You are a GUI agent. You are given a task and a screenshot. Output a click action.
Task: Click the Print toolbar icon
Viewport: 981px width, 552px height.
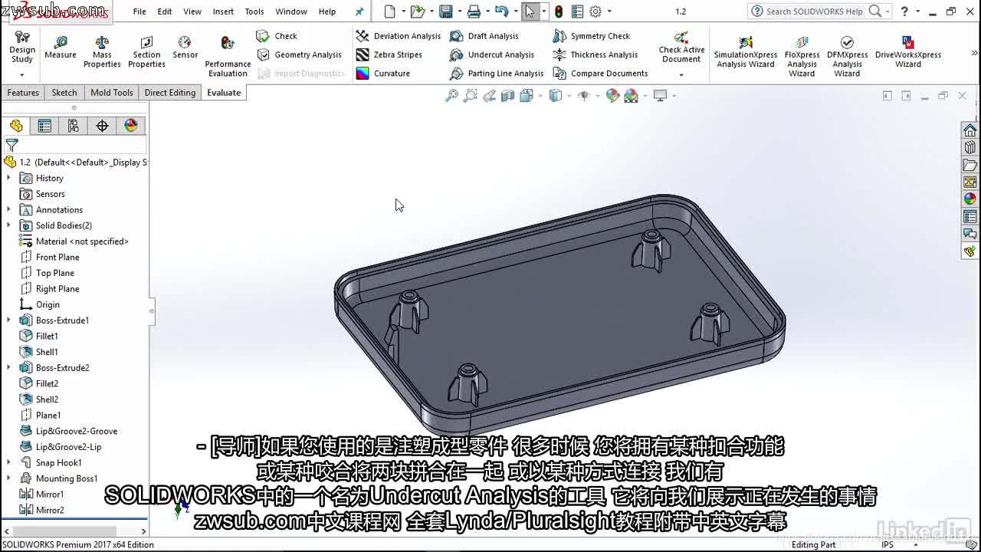474,11
